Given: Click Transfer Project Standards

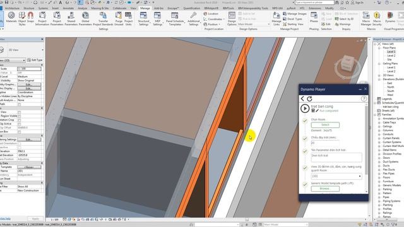Looking at the screenshot, I should pyautogui.click(x=103, y=18).
